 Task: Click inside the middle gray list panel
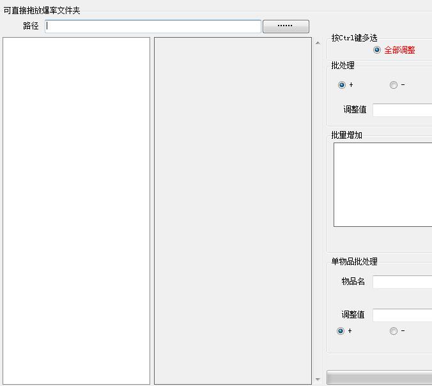point(233,211)
